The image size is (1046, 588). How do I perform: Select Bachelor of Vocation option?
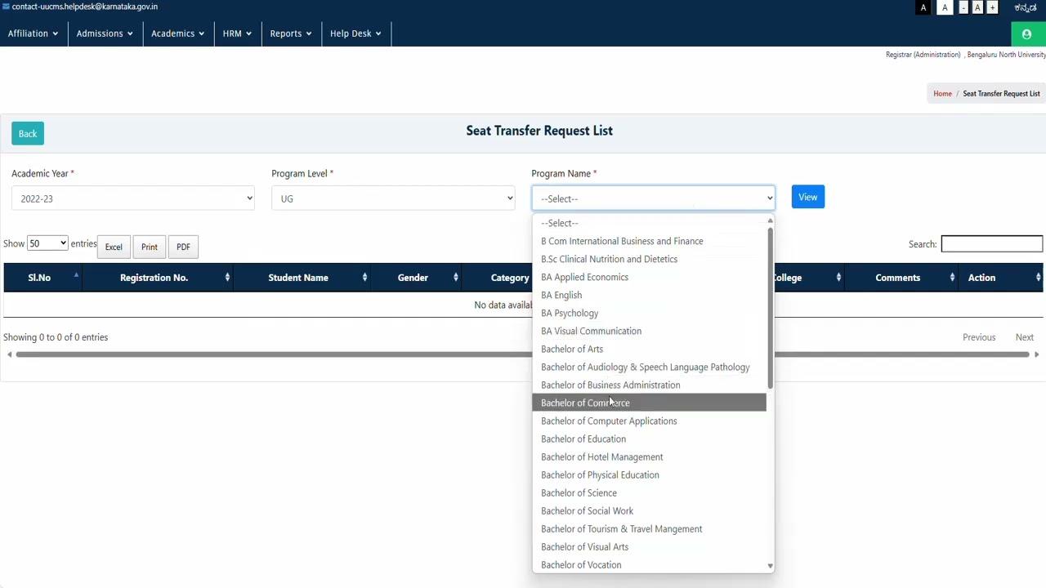(x=650, y=564)
